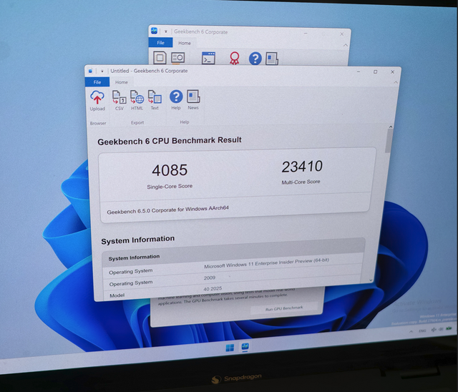Click the ENG language indicator in the taskbar
The width and height of the screenshot is (458, 392).
coord(422,330)
